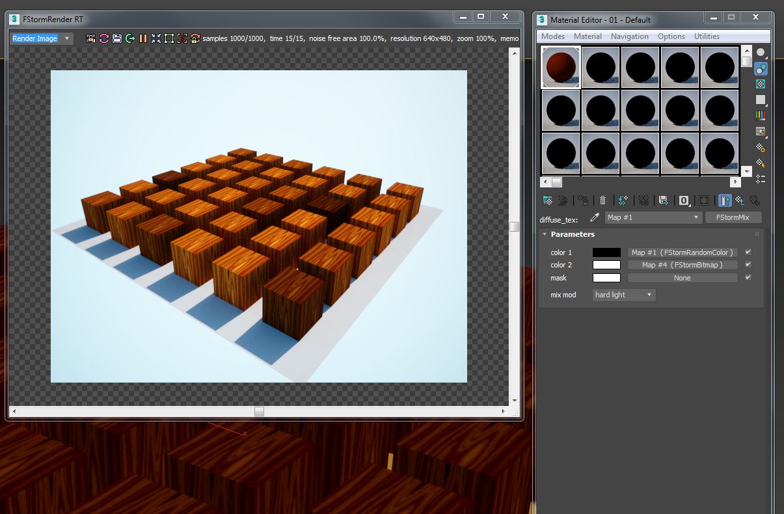Click the pause render icon
The width and height of the screenshot is (784, 514).
click(143, 38)
